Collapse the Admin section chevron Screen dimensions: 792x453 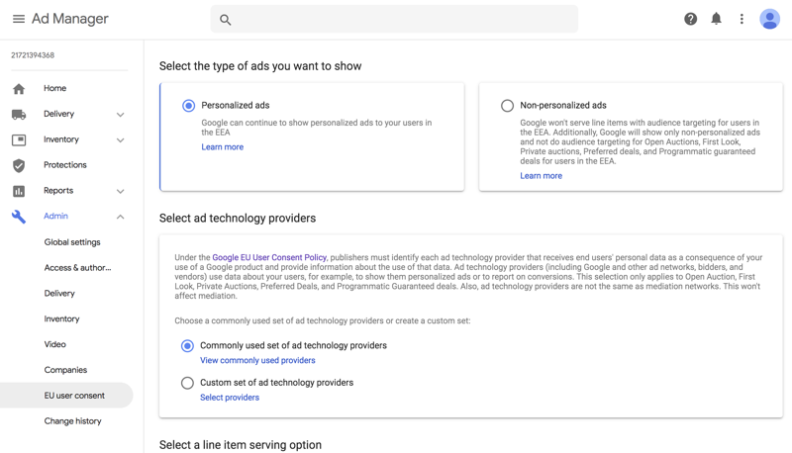[x=120, y=217]
